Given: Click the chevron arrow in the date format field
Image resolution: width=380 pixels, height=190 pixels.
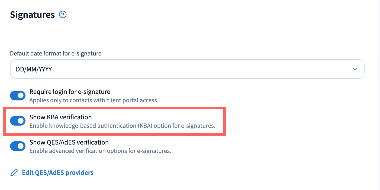Looking at the screenshot, I should 355,69.
